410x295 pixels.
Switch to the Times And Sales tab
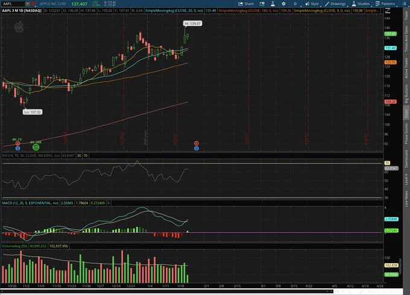[406, 39]
